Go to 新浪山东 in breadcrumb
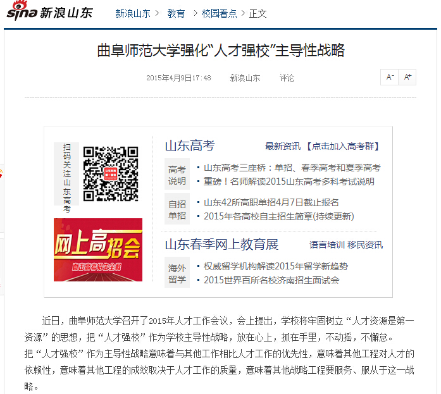The image size is (441, 394). tap(132, 13)
